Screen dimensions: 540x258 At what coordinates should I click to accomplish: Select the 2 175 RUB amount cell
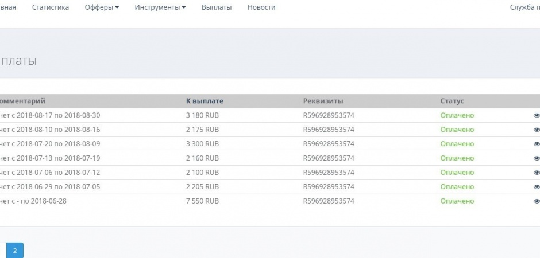202,130
